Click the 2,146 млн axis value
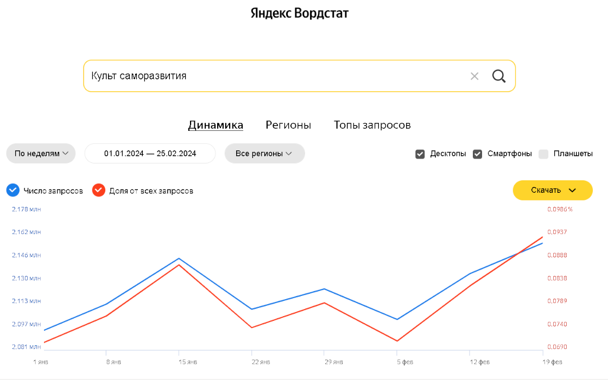 point(27,255)
